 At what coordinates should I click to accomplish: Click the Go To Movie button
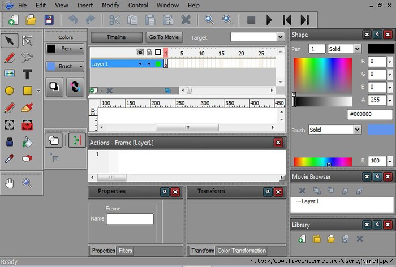[x=163, y=37]
